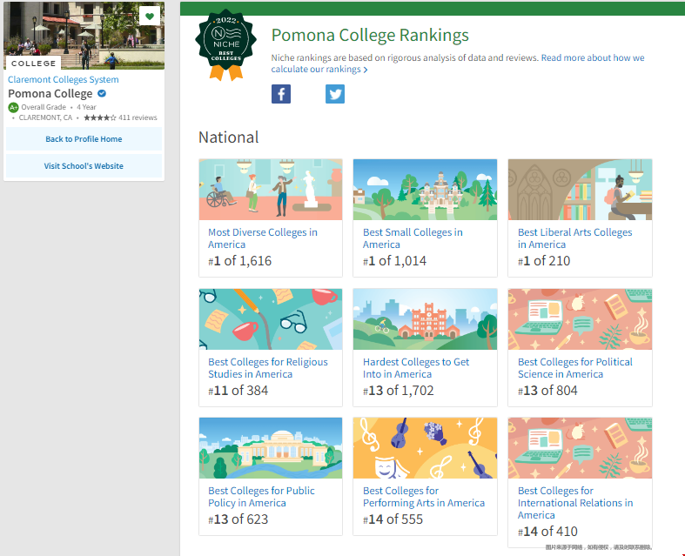Click the #14 of 555 ranking text
685x556 pixels.
point(393,519)
